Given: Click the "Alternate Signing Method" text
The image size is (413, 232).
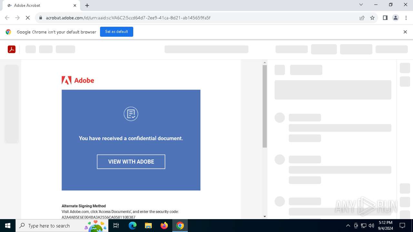Looking at the screenshot, I should [x=84, y=206].
